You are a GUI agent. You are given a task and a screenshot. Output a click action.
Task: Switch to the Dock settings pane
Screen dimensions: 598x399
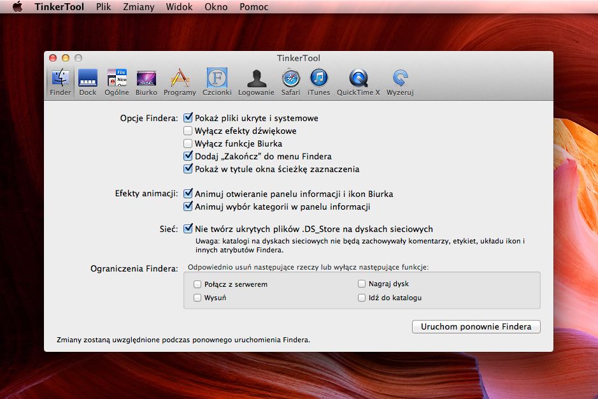coord(88,82)
